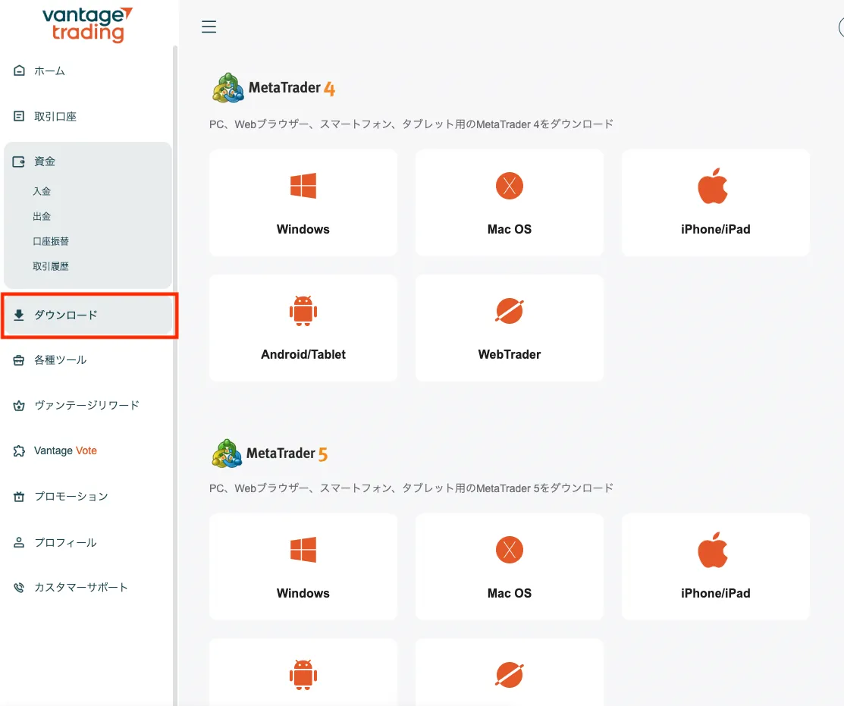This screenshot has width=844, height=706.
Task: Click MT4 Windows logo icon
Action: click(303, 187)
